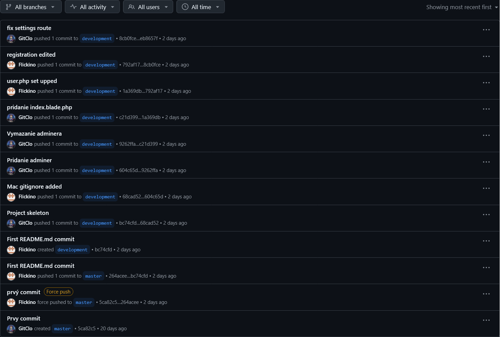This screenshot has width=500, height=337.
Task: Show more options for Pridanie adminer
Action: (486, 162)
